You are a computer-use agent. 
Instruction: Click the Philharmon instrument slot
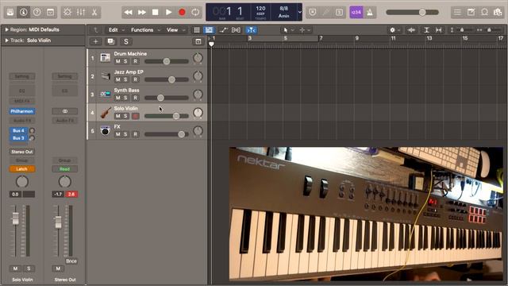point(22,111)
